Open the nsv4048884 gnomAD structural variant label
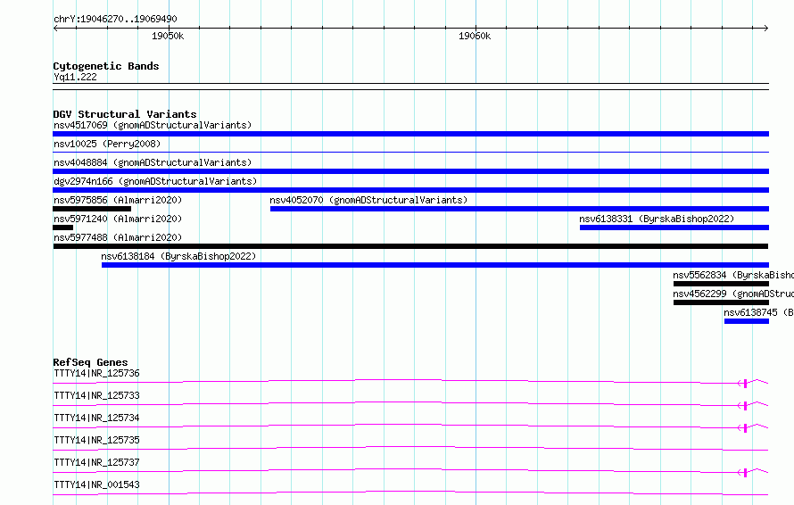The height and width of the screenshot is (505, 794). 153,162
